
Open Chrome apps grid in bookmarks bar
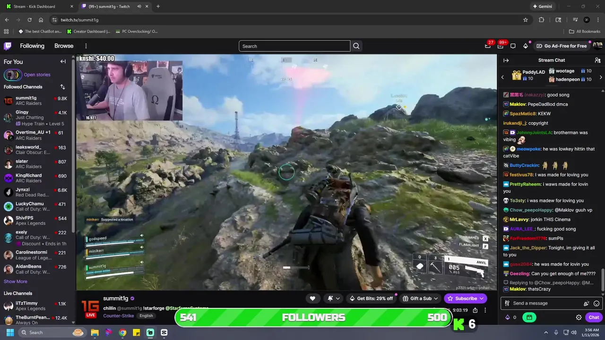pos(6,32)
